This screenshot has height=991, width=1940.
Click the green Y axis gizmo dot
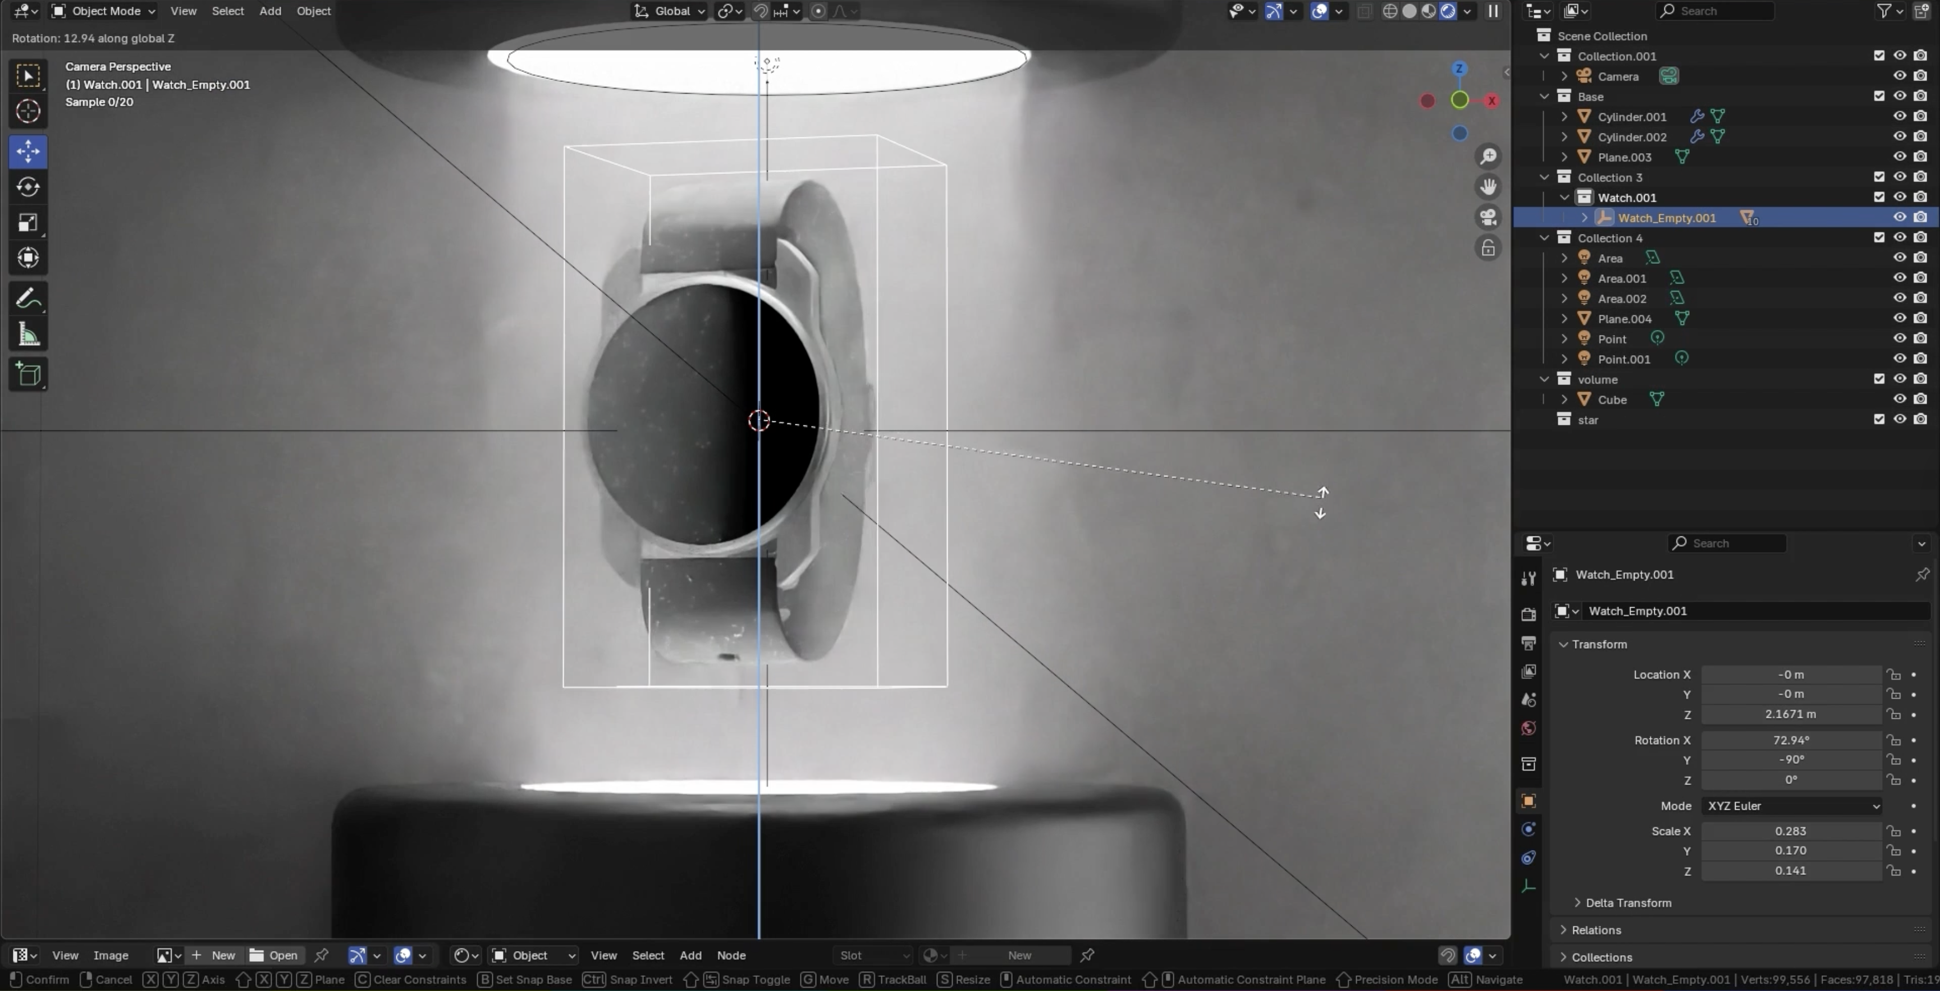pyautogui.click(x=1459, y=100)
